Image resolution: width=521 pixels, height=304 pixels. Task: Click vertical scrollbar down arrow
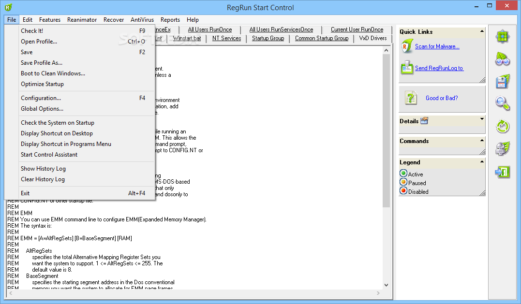(x=386, y=285)
